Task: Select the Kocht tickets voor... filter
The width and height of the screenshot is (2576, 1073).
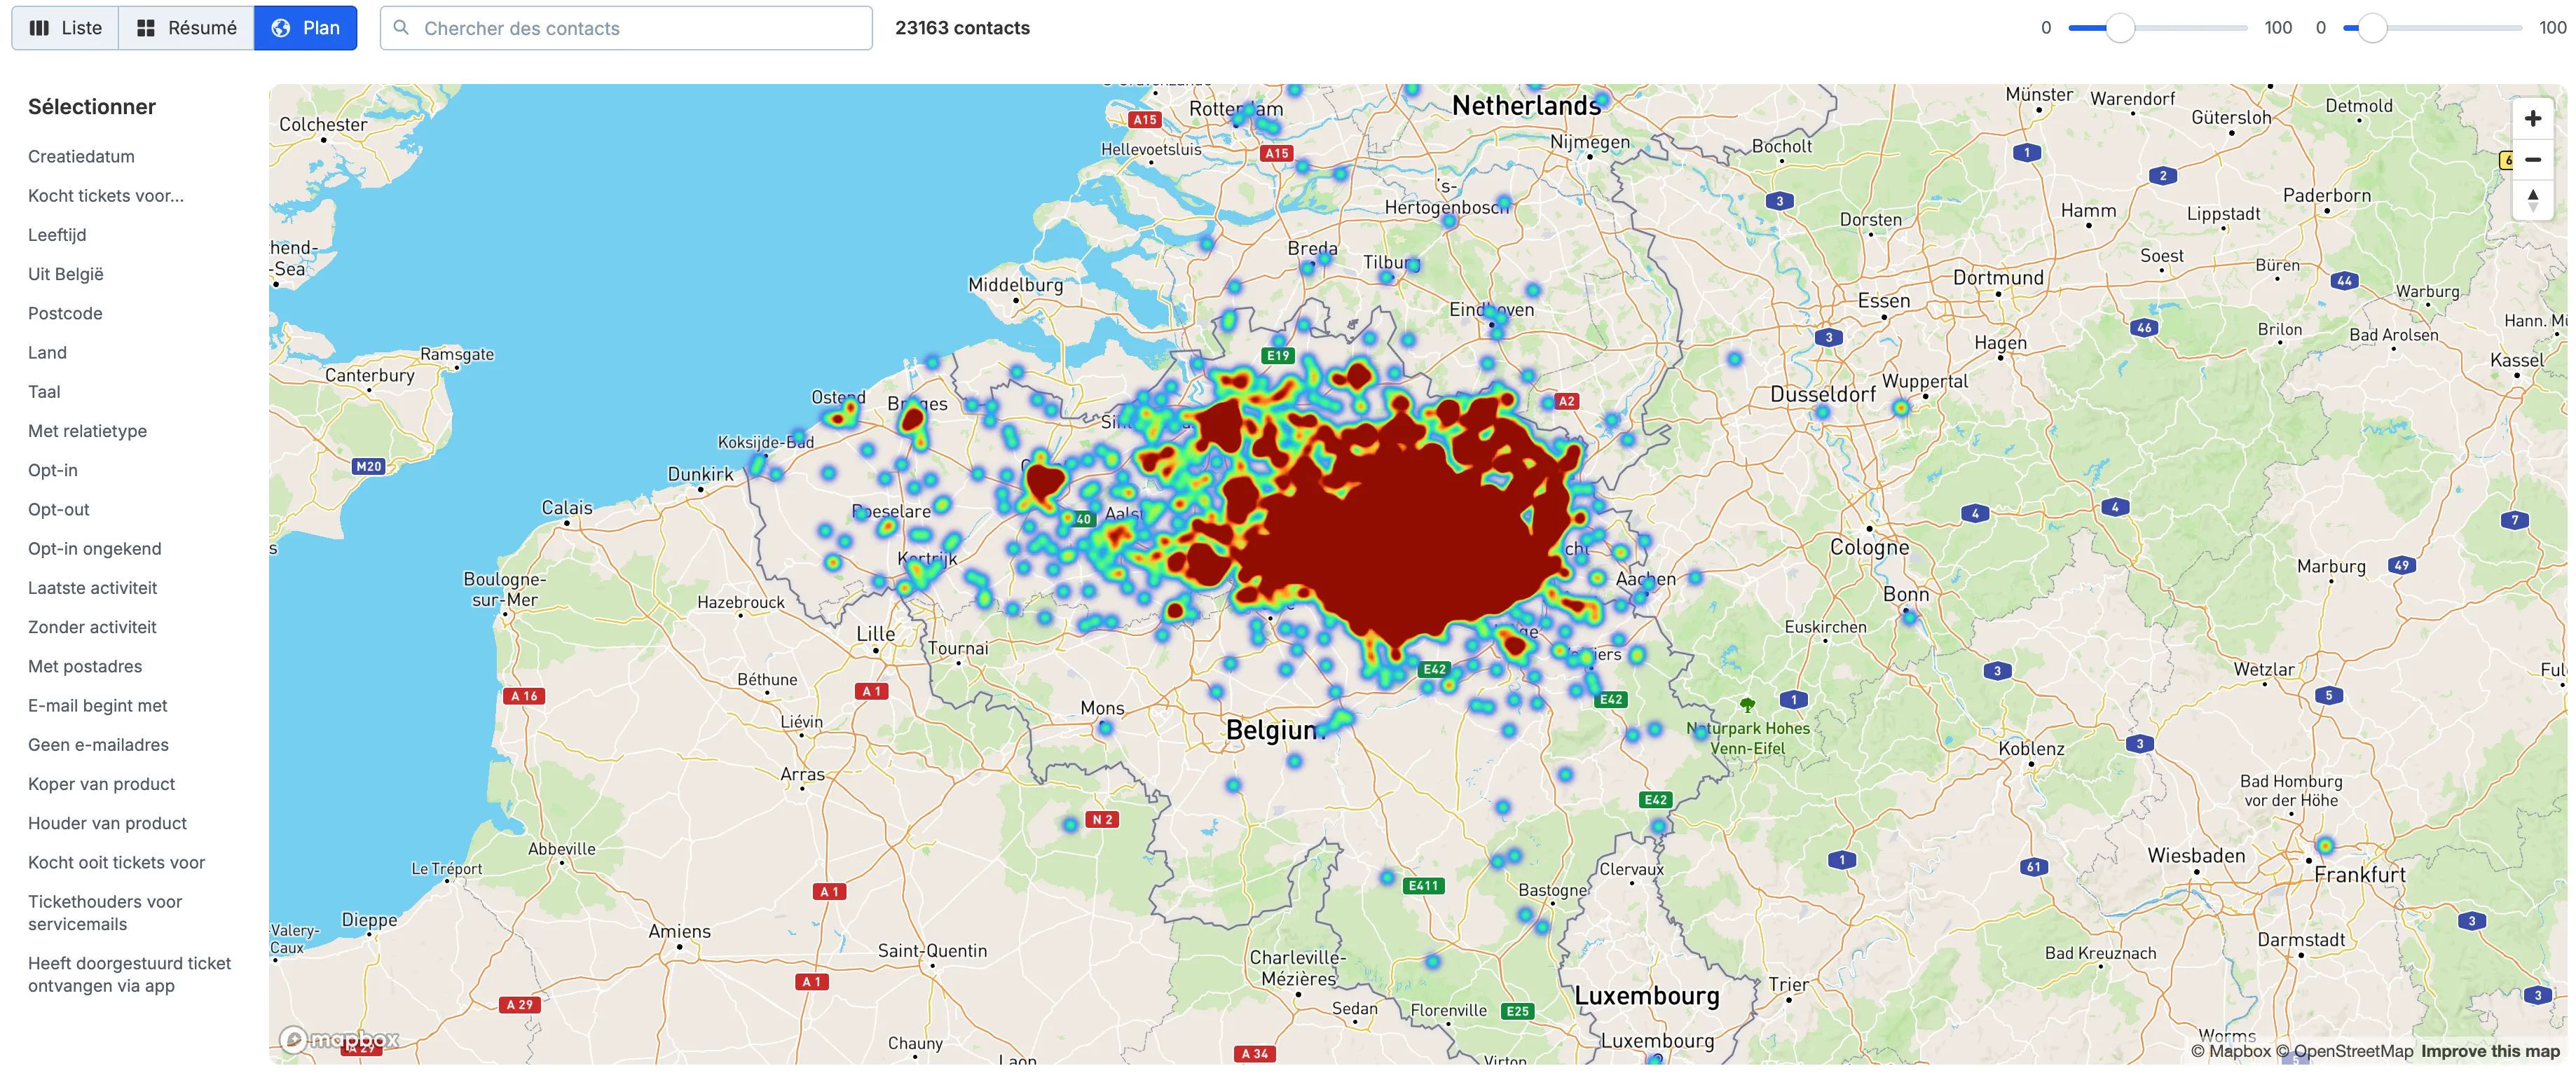Action: pos(106,196)
